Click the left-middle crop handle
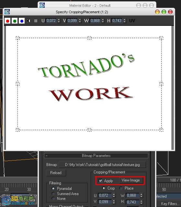This screenshot has height=207, width=181. (17, 84)
